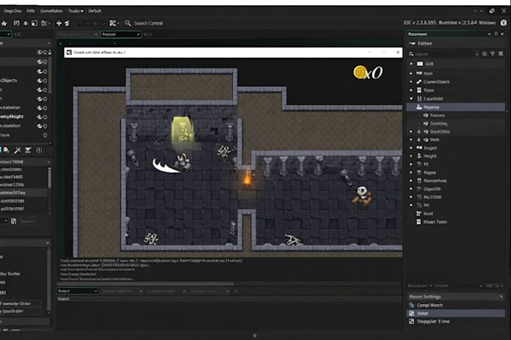
Task: Select the Seud item in the asset tree
Action: pyautogui.click(x=428, y=214)
